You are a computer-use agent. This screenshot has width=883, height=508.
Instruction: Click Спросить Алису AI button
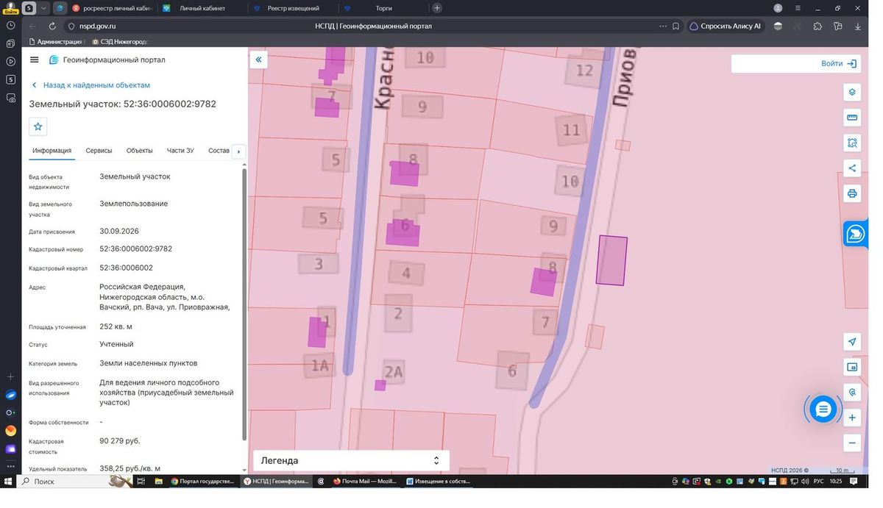[x=725, y=26]
